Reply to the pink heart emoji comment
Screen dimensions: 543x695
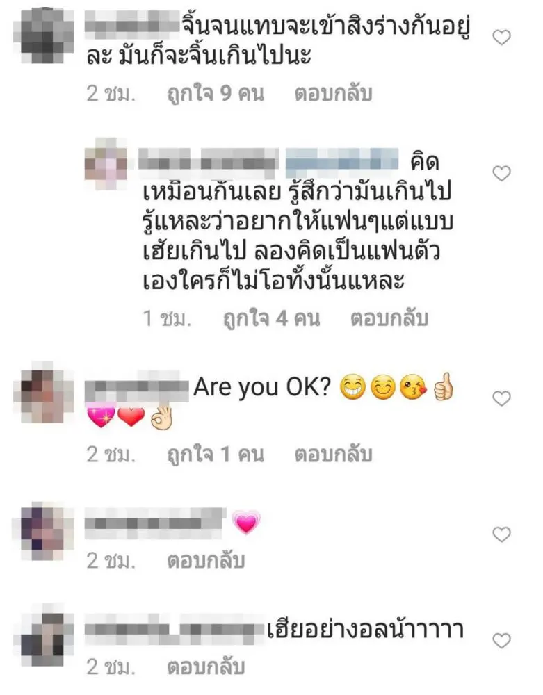coord(206,561)
